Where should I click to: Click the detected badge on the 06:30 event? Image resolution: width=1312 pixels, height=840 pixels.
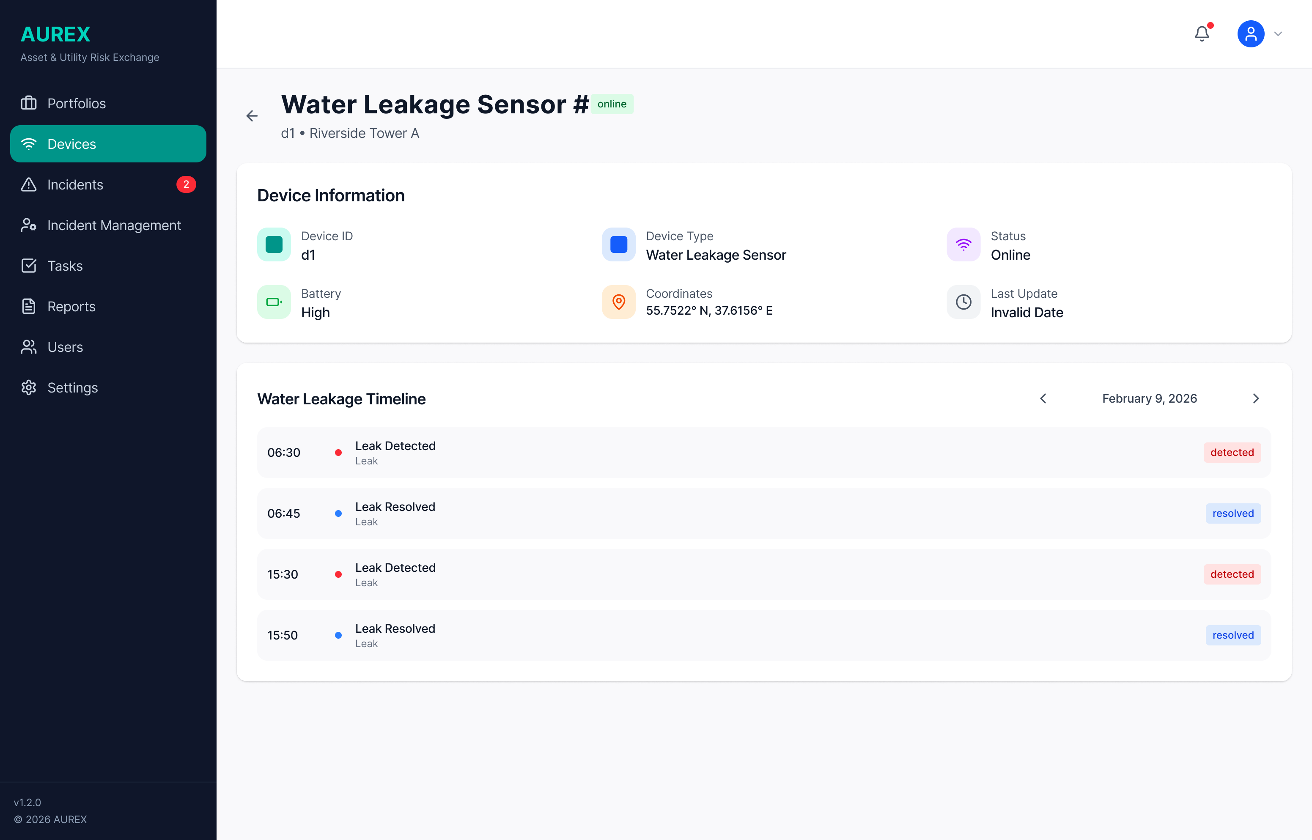1232,452
